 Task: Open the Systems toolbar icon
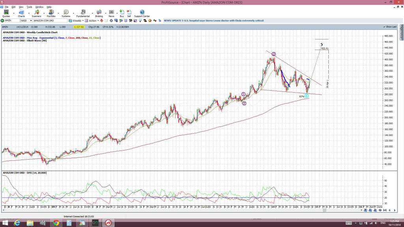66,12
